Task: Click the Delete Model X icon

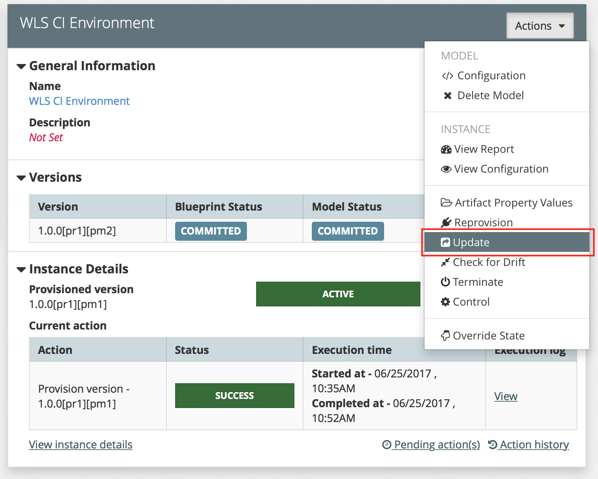Action: tap(447, 96)
